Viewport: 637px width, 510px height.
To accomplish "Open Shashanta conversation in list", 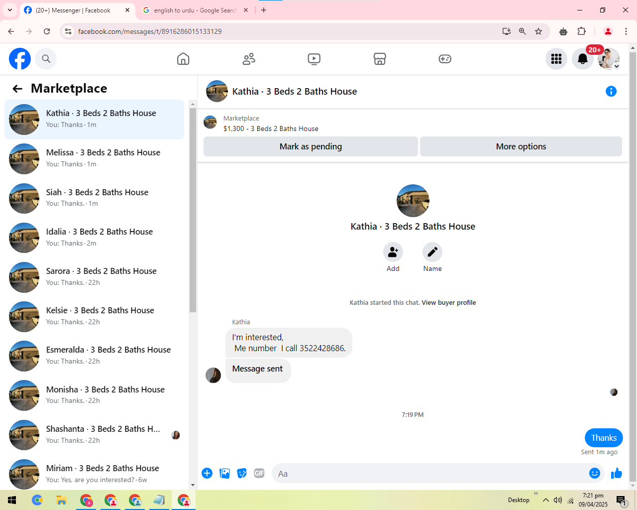I will [x=94, y=435].
